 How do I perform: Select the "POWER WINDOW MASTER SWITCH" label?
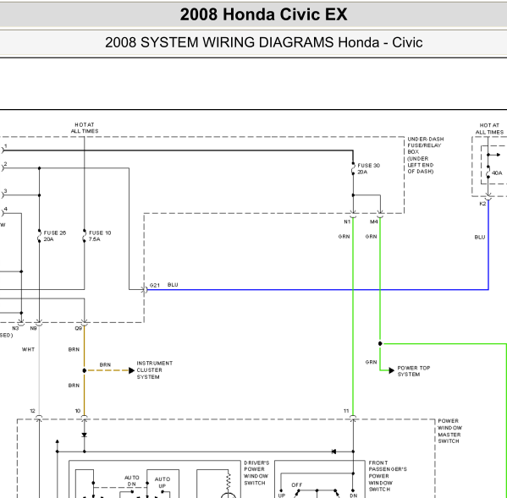449,431
